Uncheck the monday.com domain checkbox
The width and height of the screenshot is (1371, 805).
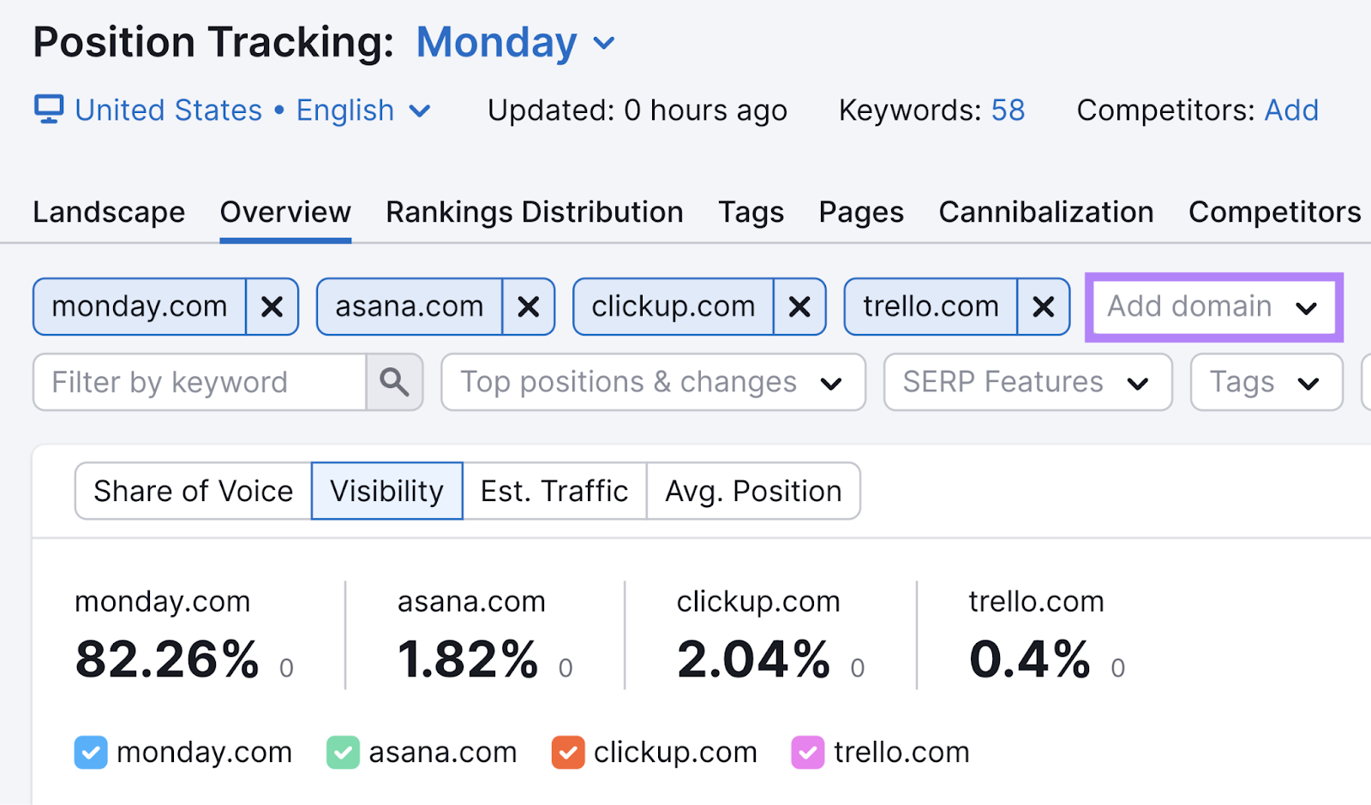90,752
